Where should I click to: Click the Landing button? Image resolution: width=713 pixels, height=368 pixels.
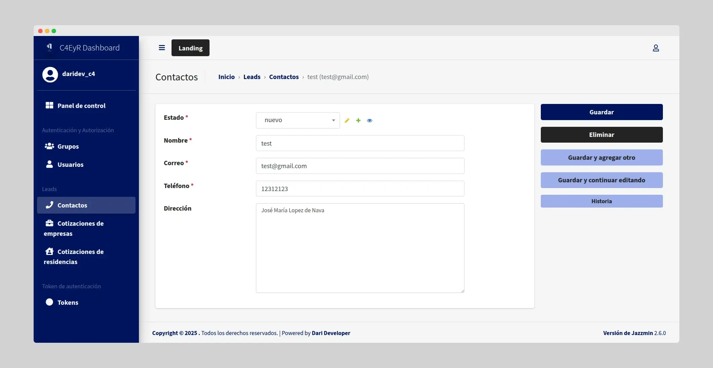[190, 48]
